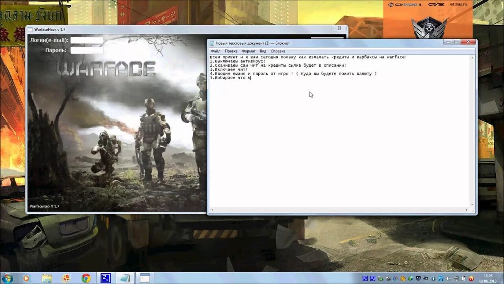
Task: Click the WarfaceHack window title icon
Action: 30,29
